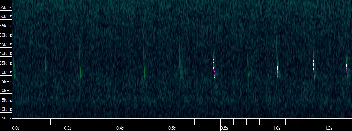Select the 0.2s time axis marker

[x=68, y=128]
